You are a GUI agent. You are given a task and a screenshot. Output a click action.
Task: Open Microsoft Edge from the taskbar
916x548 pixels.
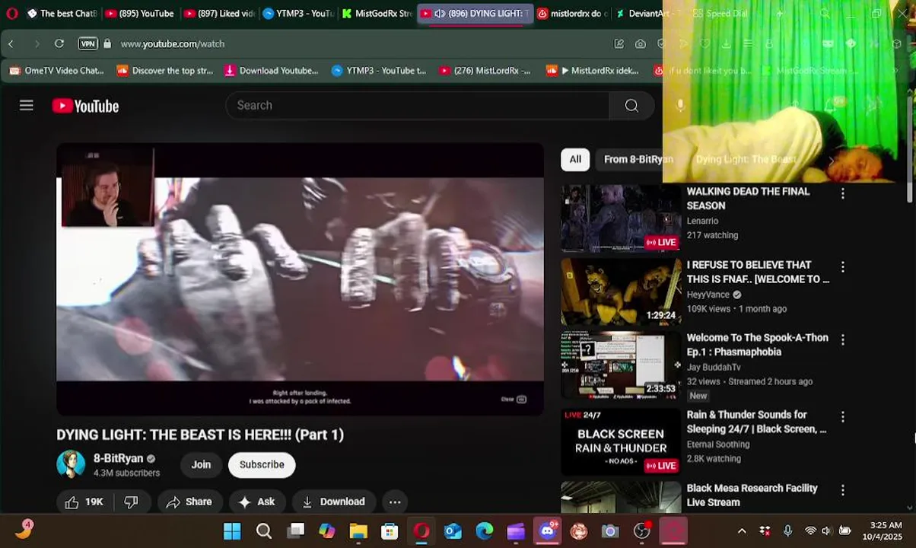click(485, 531)
